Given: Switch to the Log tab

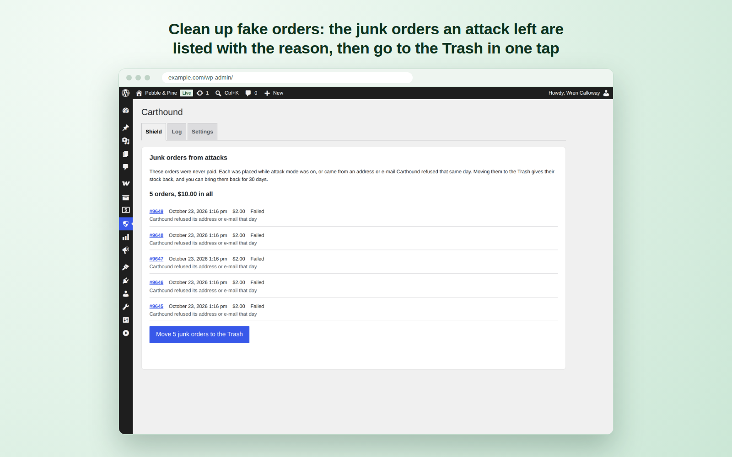Looking at the screenshot, I should [x=177, y=132].
